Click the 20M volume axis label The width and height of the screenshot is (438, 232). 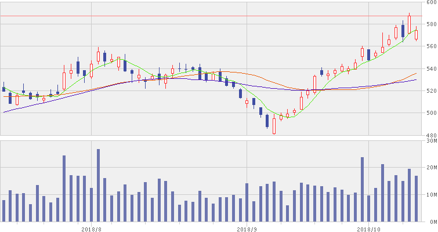coord(431,167)
